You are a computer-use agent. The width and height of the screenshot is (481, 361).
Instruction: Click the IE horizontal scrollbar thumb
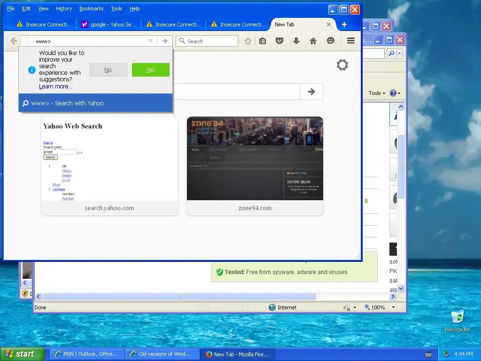pyautogui.click(x=179, y=296)
